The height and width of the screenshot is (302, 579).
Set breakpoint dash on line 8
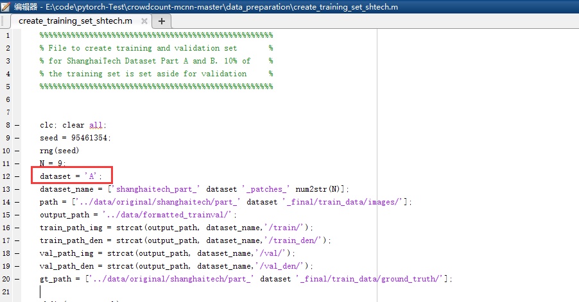tap(17, 125)
